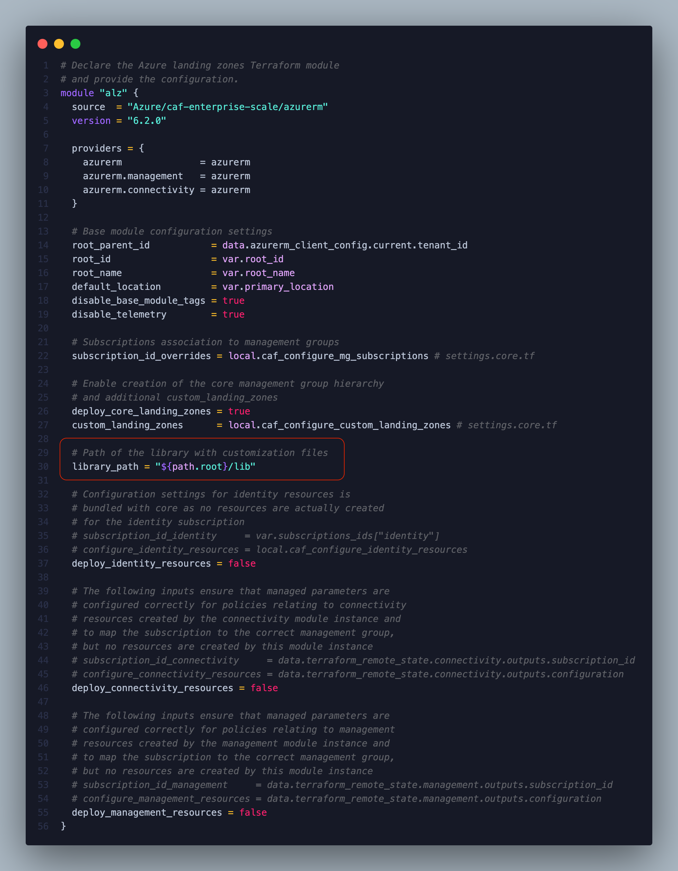Click the root_parent_id tenant_id value

pyautogui.click(x=345, y=245)
